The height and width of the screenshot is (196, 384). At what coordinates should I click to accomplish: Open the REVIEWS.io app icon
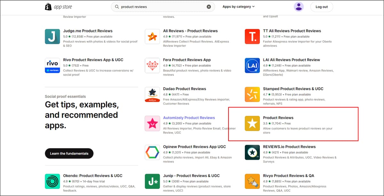252,152
